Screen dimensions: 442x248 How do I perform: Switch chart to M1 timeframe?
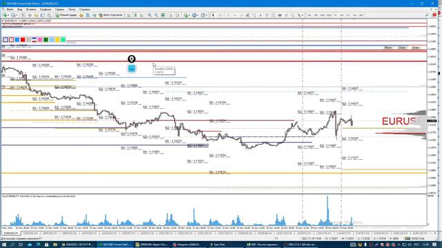(309, 15)
